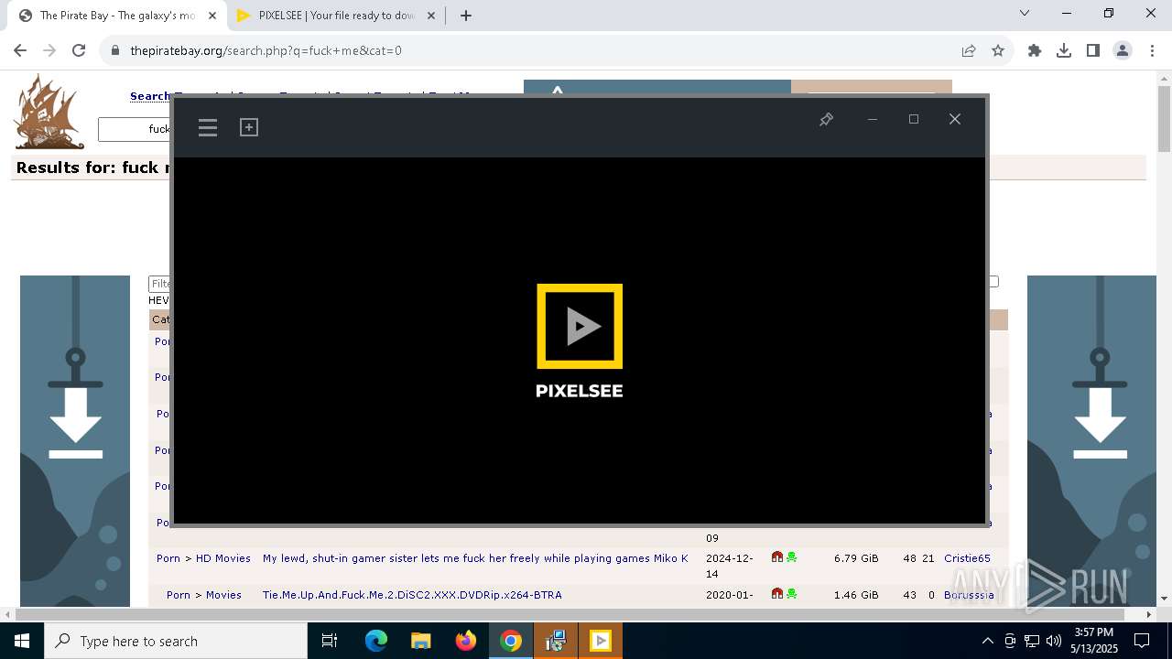Go back in Chrome
Viewport: 1172px width, 659px height.
(20, 50)
